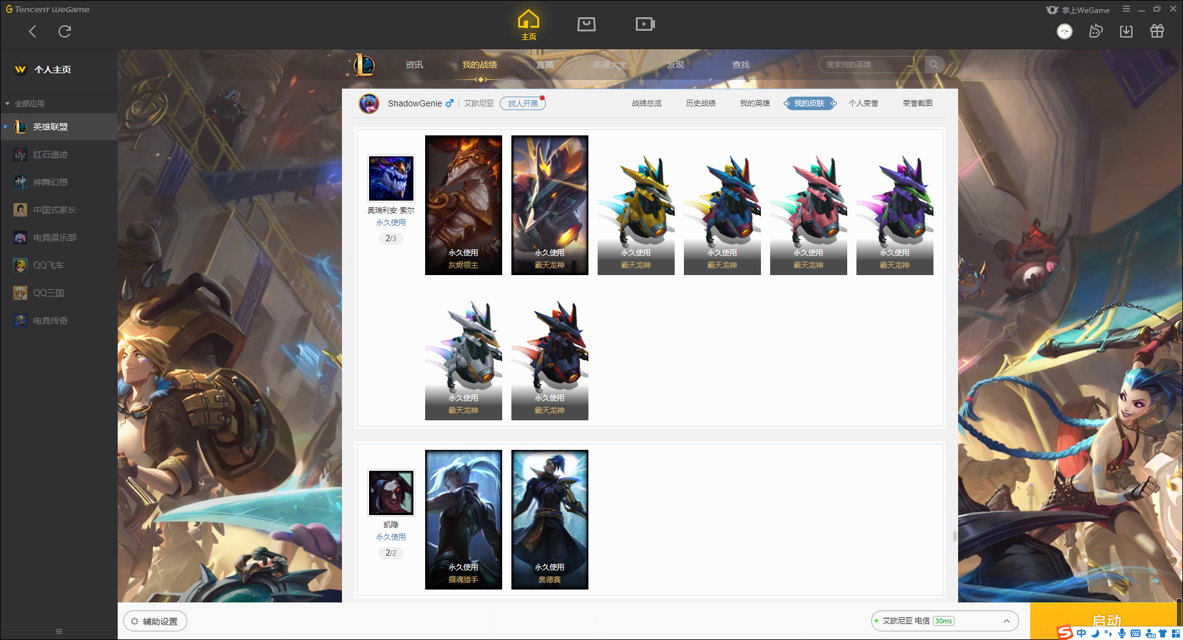This screenshot has height=640, width=1183.
Task: Select the 摄魂猎手 skin card
Action: [463, 519]
